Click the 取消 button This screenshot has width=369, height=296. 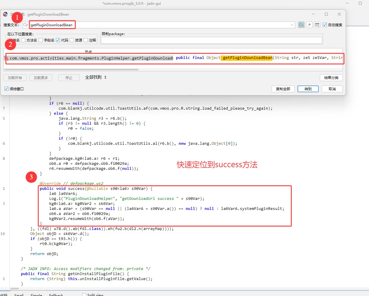332,89
